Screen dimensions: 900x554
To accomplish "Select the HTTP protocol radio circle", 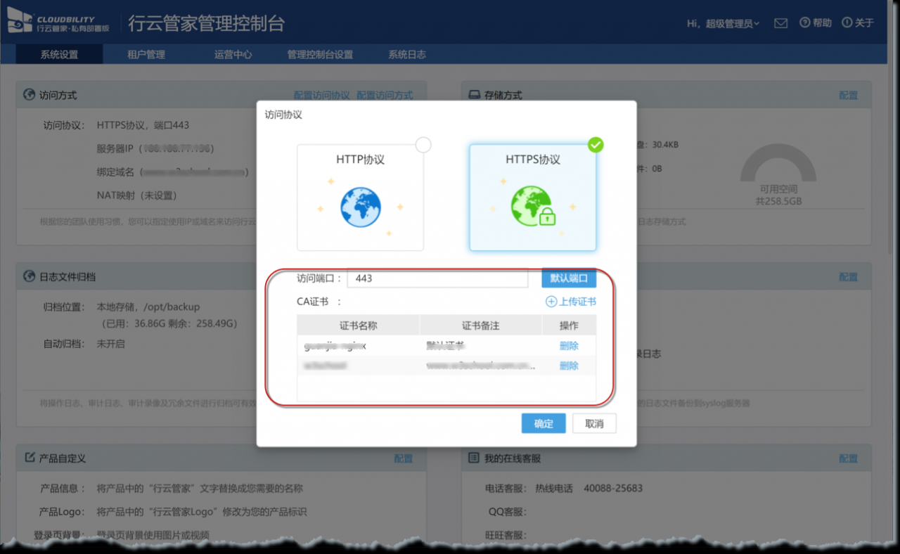I will (423, 145).
